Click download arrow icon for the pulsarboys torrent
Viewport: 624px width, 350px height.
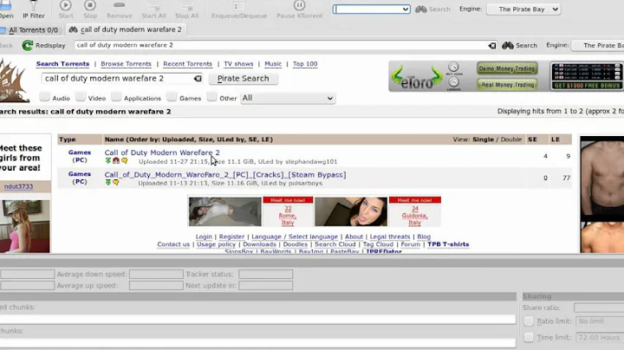click(x=107, y=183)
